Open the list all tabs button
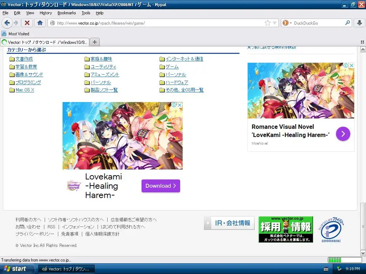Screen dimensions: 366x274 click(x=362, y=42)
